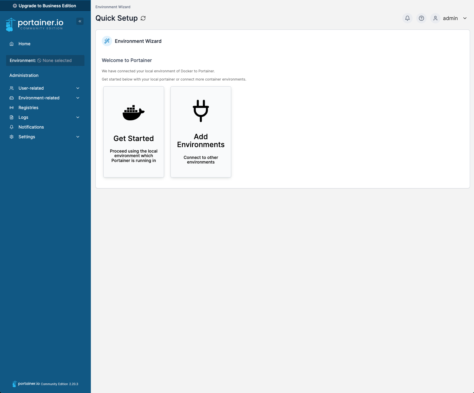Viewport: 474px width, 393px height.
Task: Click the Portainer.io logo in sidebar
Action: [x=35, y=24]
